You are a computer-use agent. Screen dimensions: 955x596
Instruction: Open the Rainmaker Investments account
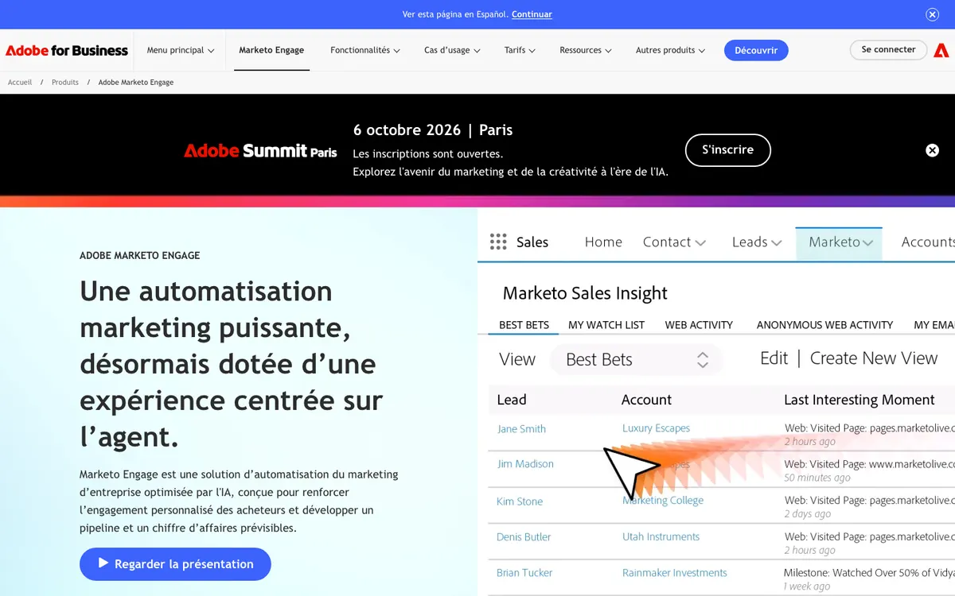[x=674, y=573]
